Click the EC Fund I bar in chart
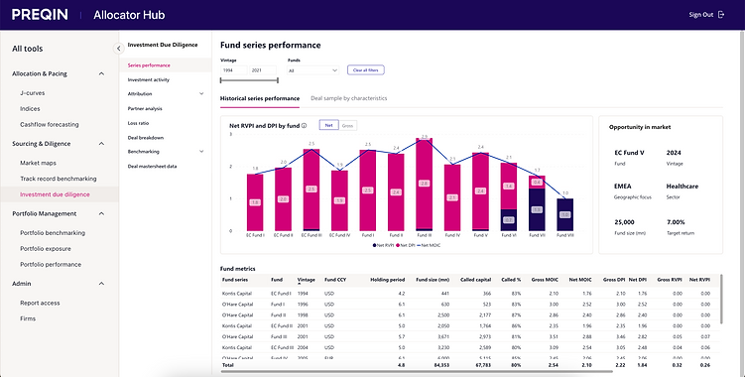745x377 pixels. coord(255,202)
